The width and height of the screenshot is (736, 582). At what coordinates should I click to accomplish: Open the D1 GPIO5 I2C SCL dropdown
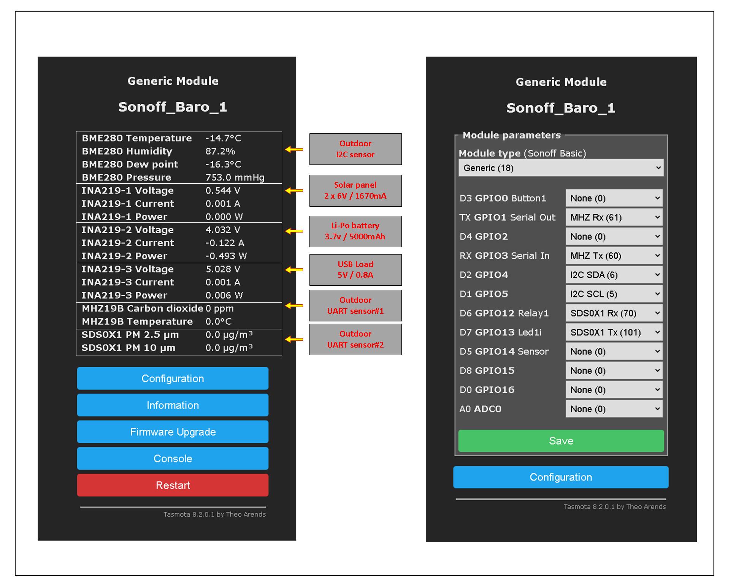pyautogui.click(x=614, y=294)
